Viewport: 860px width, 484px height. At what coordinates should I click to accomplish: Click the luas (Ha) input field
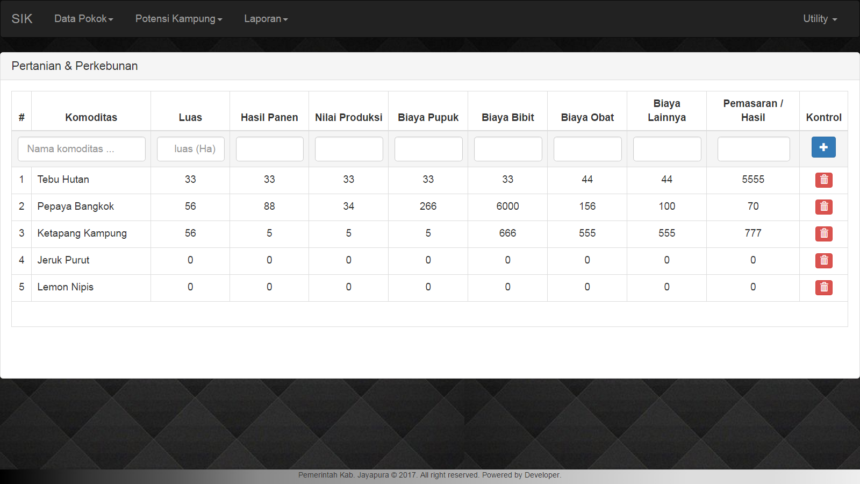(190, 149)
